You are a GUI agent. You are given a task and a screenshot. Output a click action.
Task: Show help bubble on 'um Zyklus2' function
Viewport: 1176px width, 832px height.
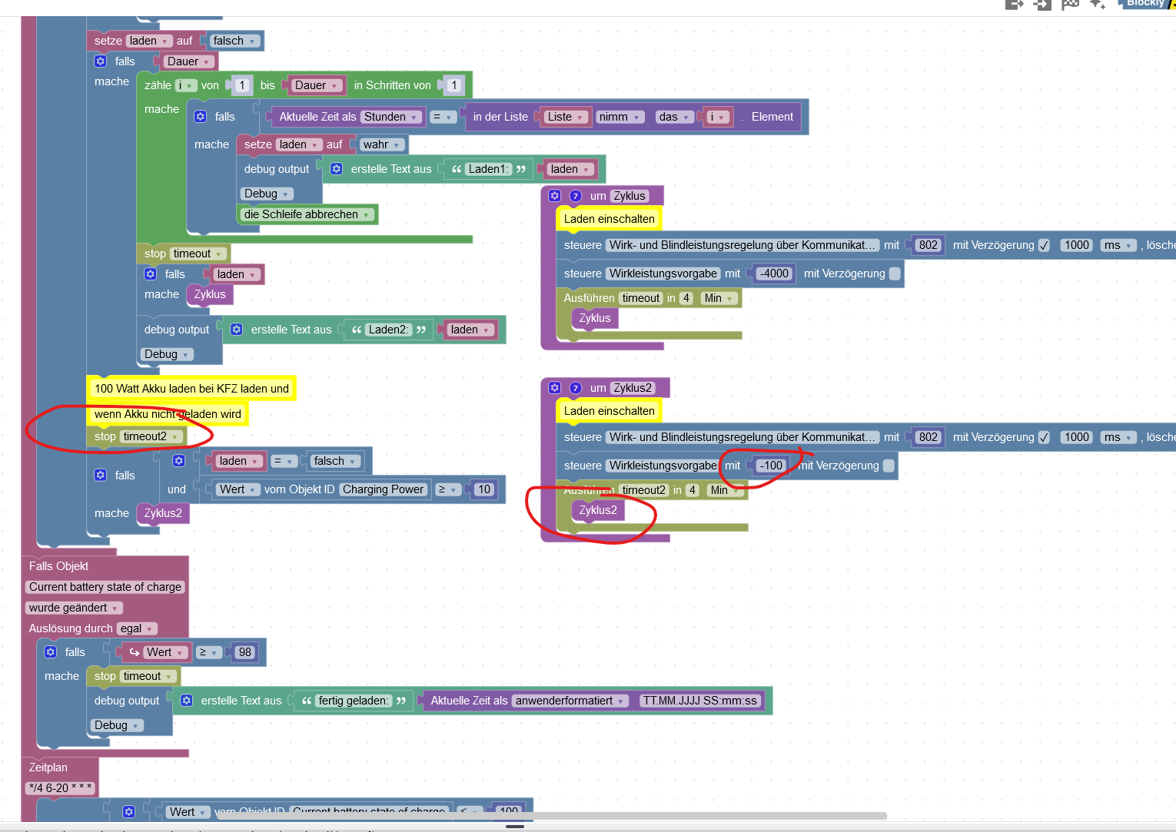(x=575, y=388)
